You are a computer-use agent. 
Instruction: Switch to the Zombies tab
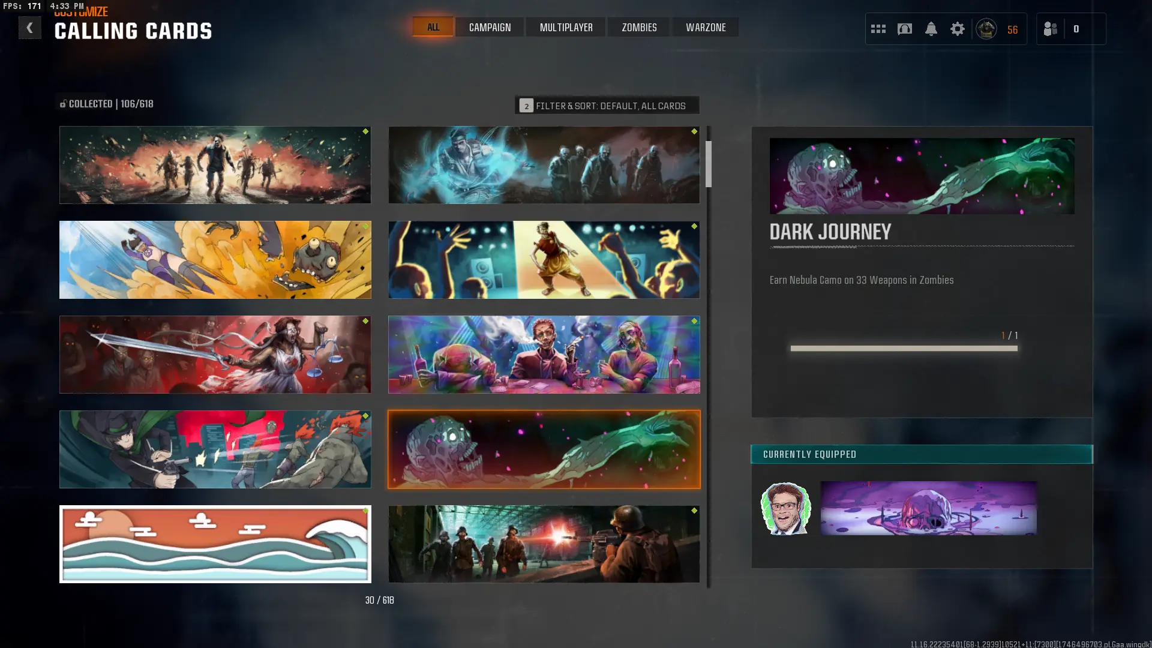pos(639,28)
